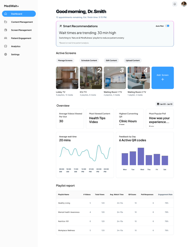This screenshot has height=247, width=192.
Task: Go to Patient Engagement in sidebar
Action: [21, 38]
